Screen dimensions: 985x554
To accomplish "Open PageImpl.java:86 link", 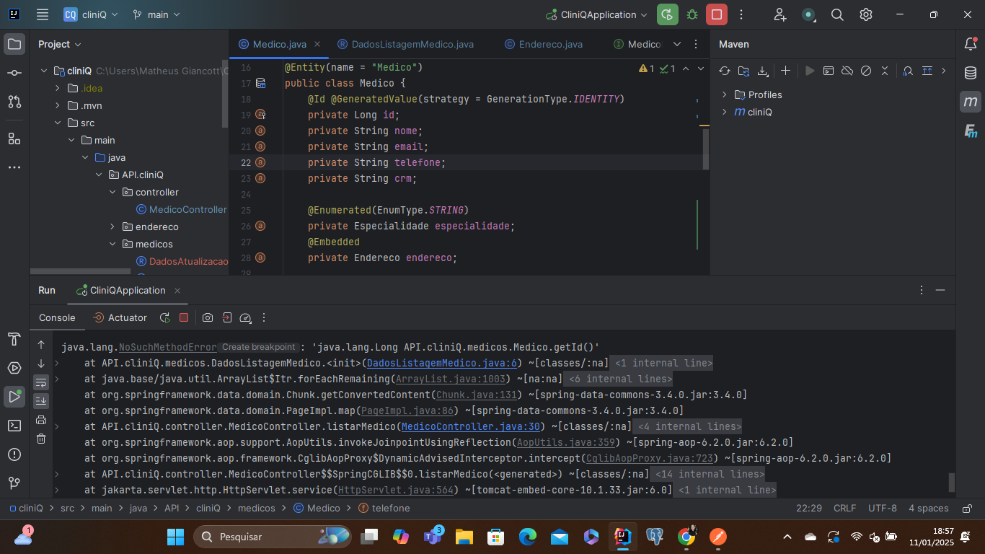I will (x=407, y=410).
